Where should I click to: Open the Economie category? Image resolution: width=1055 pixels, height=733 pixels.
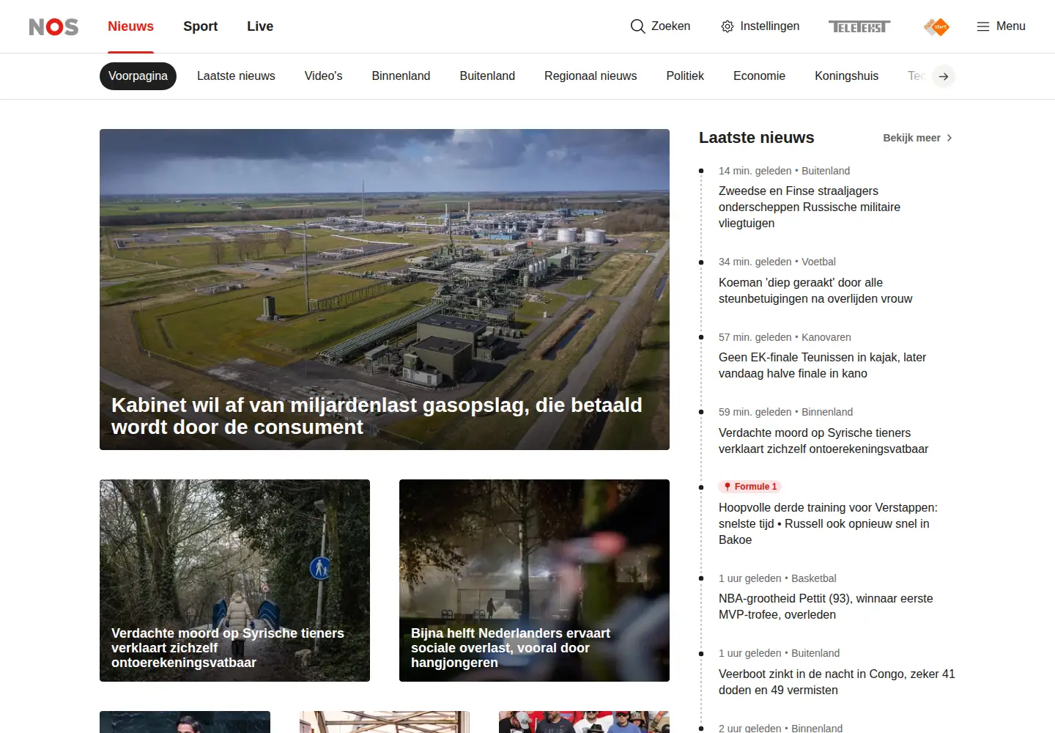pos(759,76)
